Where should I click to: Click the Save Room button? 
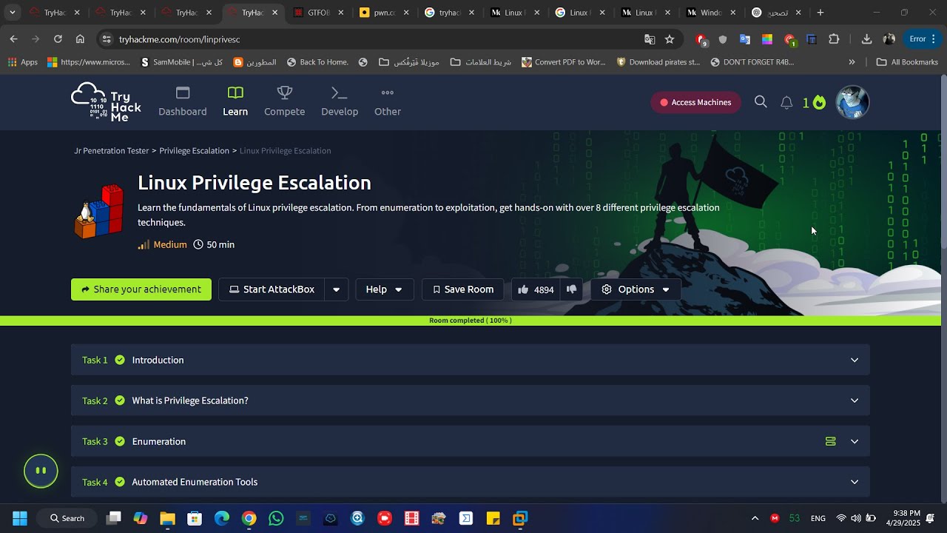462,289
